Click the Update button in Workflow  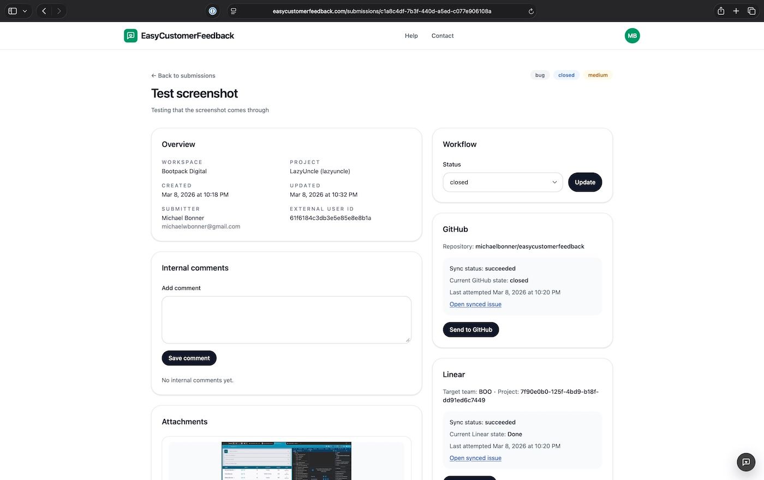click(584, 182)
